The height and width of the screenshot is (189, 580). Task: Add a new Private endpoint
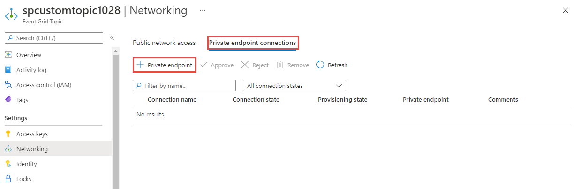[x=165, y=65]
